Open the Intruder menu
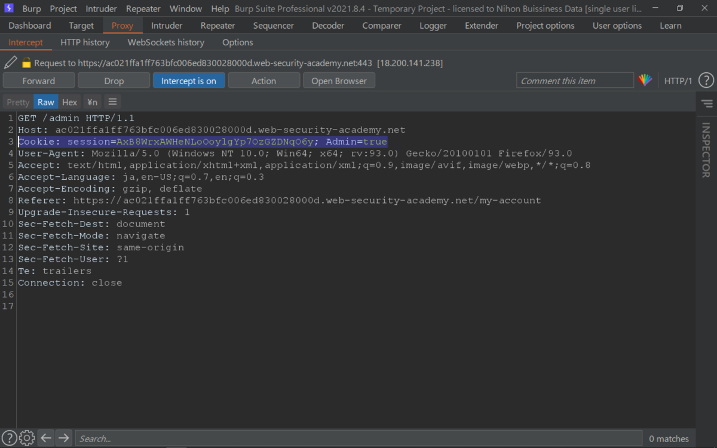 coord(102,8)
